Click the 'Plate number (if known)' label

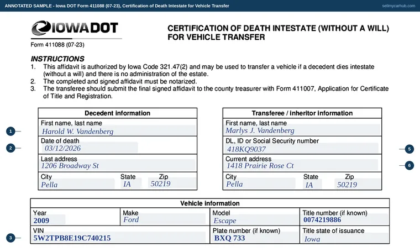246,230
